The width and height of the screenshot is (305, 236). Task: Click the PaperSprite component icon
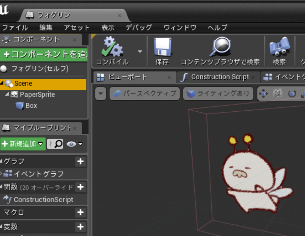(x=14, y=94)
